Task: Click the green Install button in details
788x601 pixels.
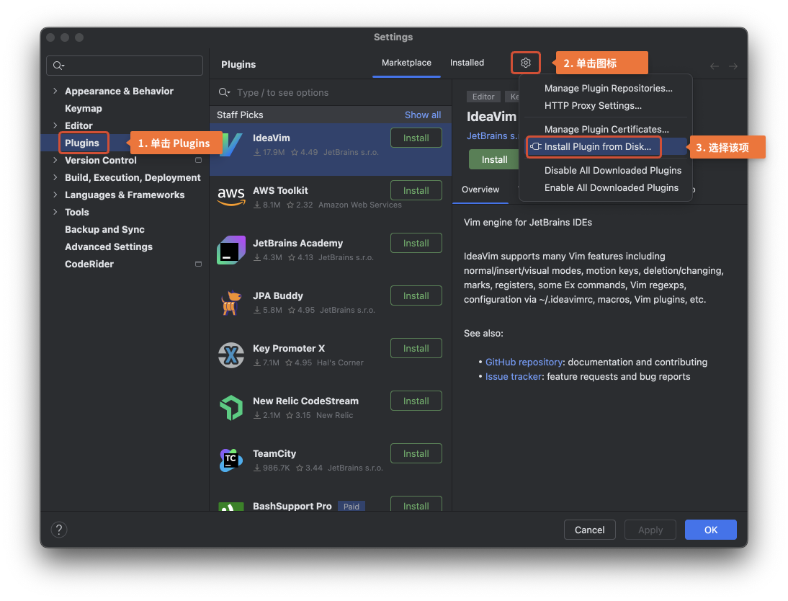Action: [494, 159]
